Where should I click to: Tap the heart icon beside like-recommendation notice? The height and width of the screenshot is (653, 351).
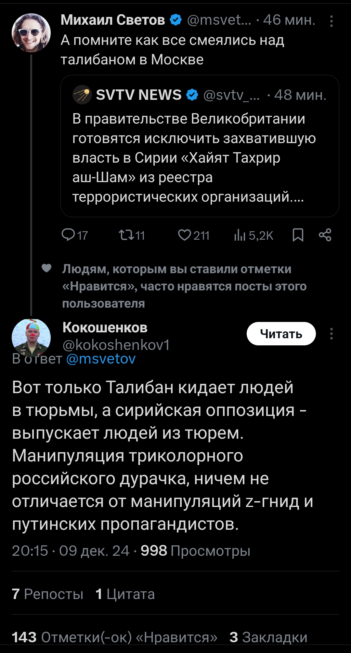tap(47, 268)
